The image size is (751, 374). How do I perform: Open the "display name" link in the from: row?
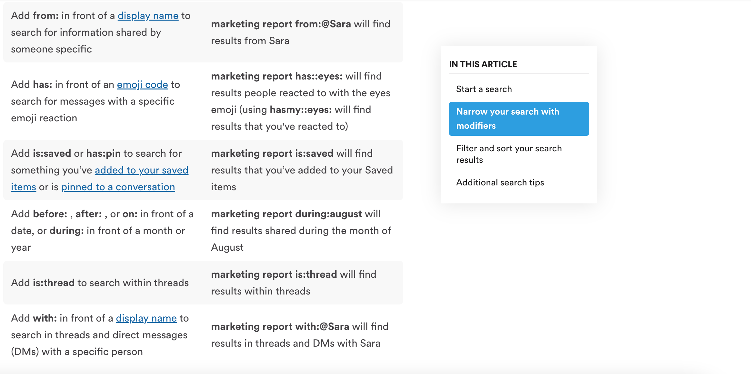(148, 15)
